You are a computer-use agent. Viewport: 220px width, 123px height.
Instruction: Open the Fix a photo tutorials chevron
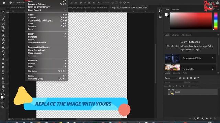point(213,69)
